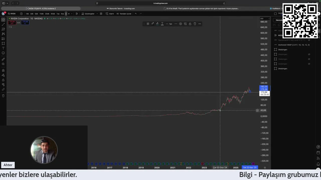Image resolution: width=321 pixels, height=180 pixels.
Task: Open the USD currency dropdown
Action: (265, 18)
